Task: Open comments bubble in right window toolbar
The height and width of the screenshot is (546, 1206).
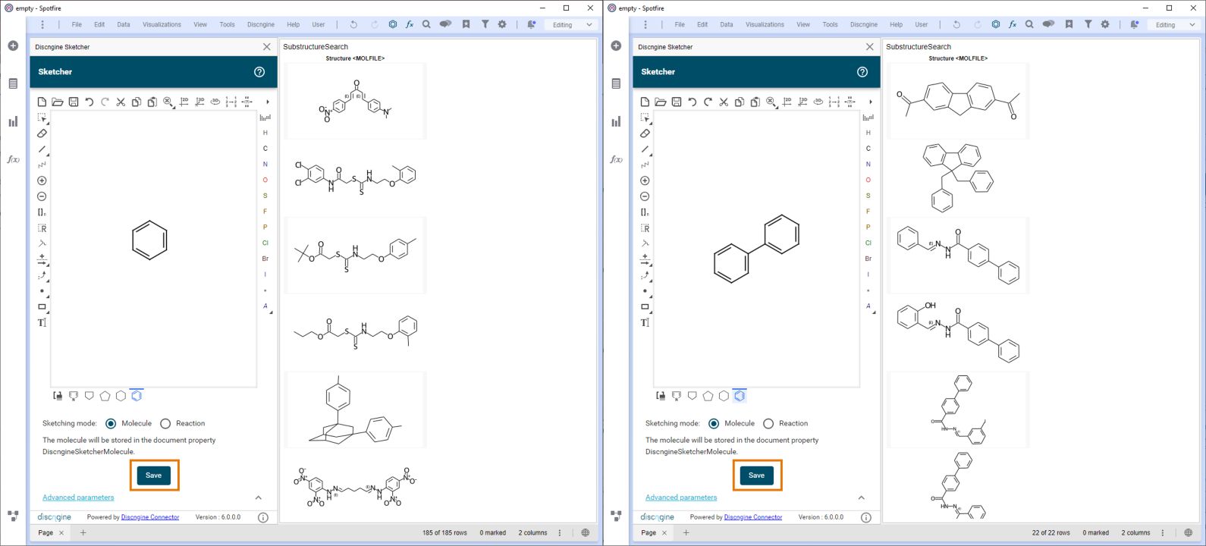Action: [1048, 24]
